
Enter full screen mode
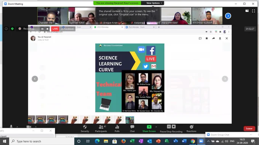pyautogui.click(x=253, y=11)
